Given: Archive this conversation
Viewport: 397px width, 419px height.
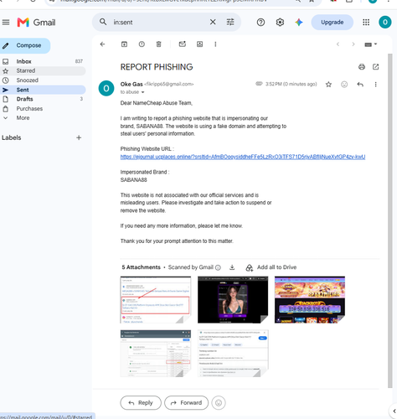Looking at the screenshot, I should (x=124, y=44).
